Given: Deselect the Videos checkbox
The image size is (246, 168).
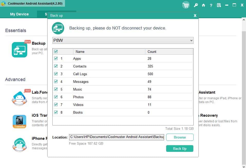Looking at the screenshot, I should 56,105.
